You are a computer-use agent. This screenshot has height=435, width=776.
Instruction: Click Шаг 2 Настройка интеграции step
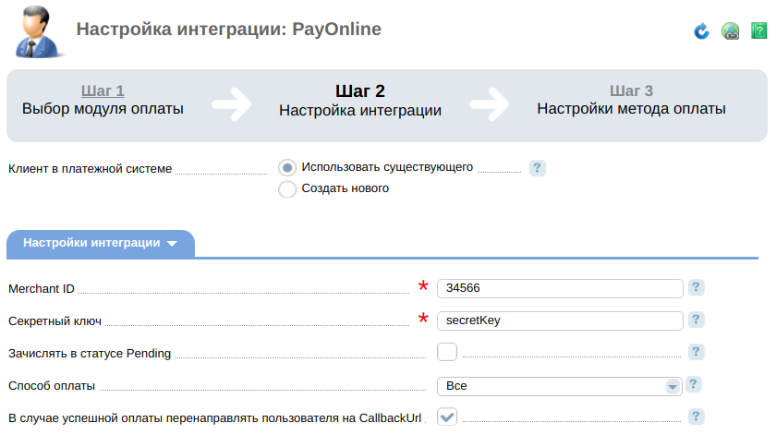[360, 101]
